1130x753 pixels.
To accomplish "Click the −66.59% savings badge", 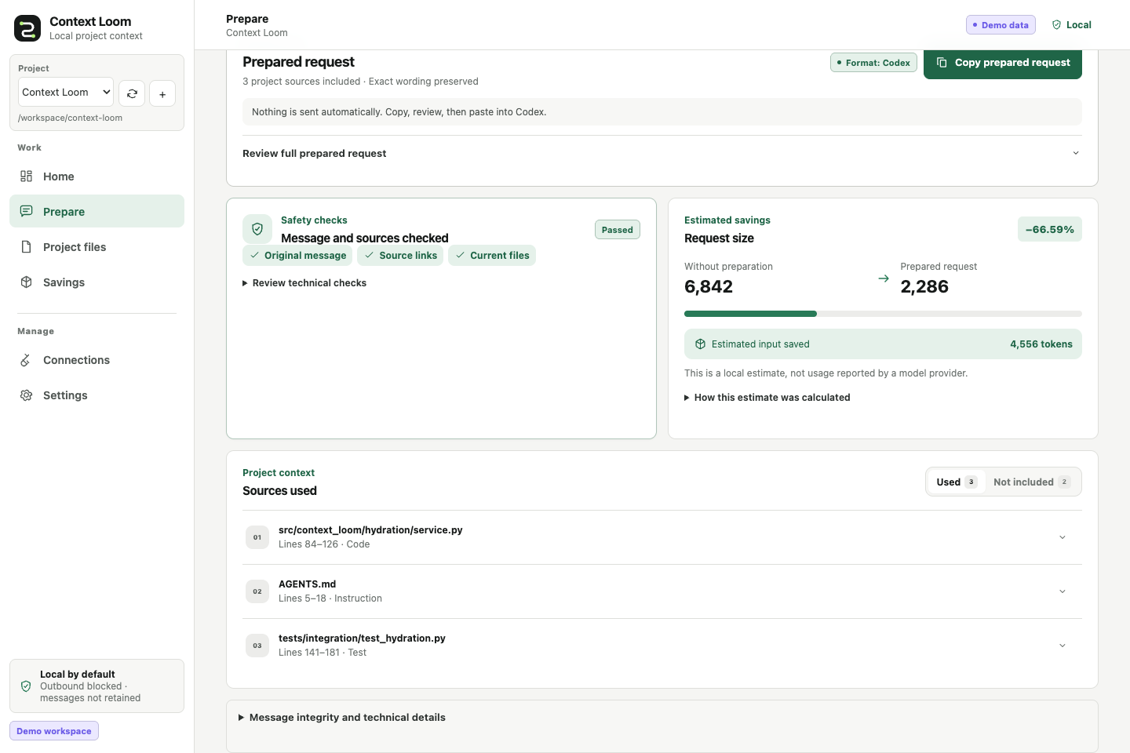I will 1050,229.
